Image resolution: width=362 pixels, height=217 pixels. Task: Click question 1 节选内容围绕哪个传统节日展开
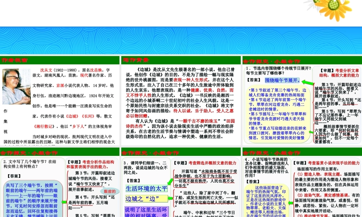[279, 71]
